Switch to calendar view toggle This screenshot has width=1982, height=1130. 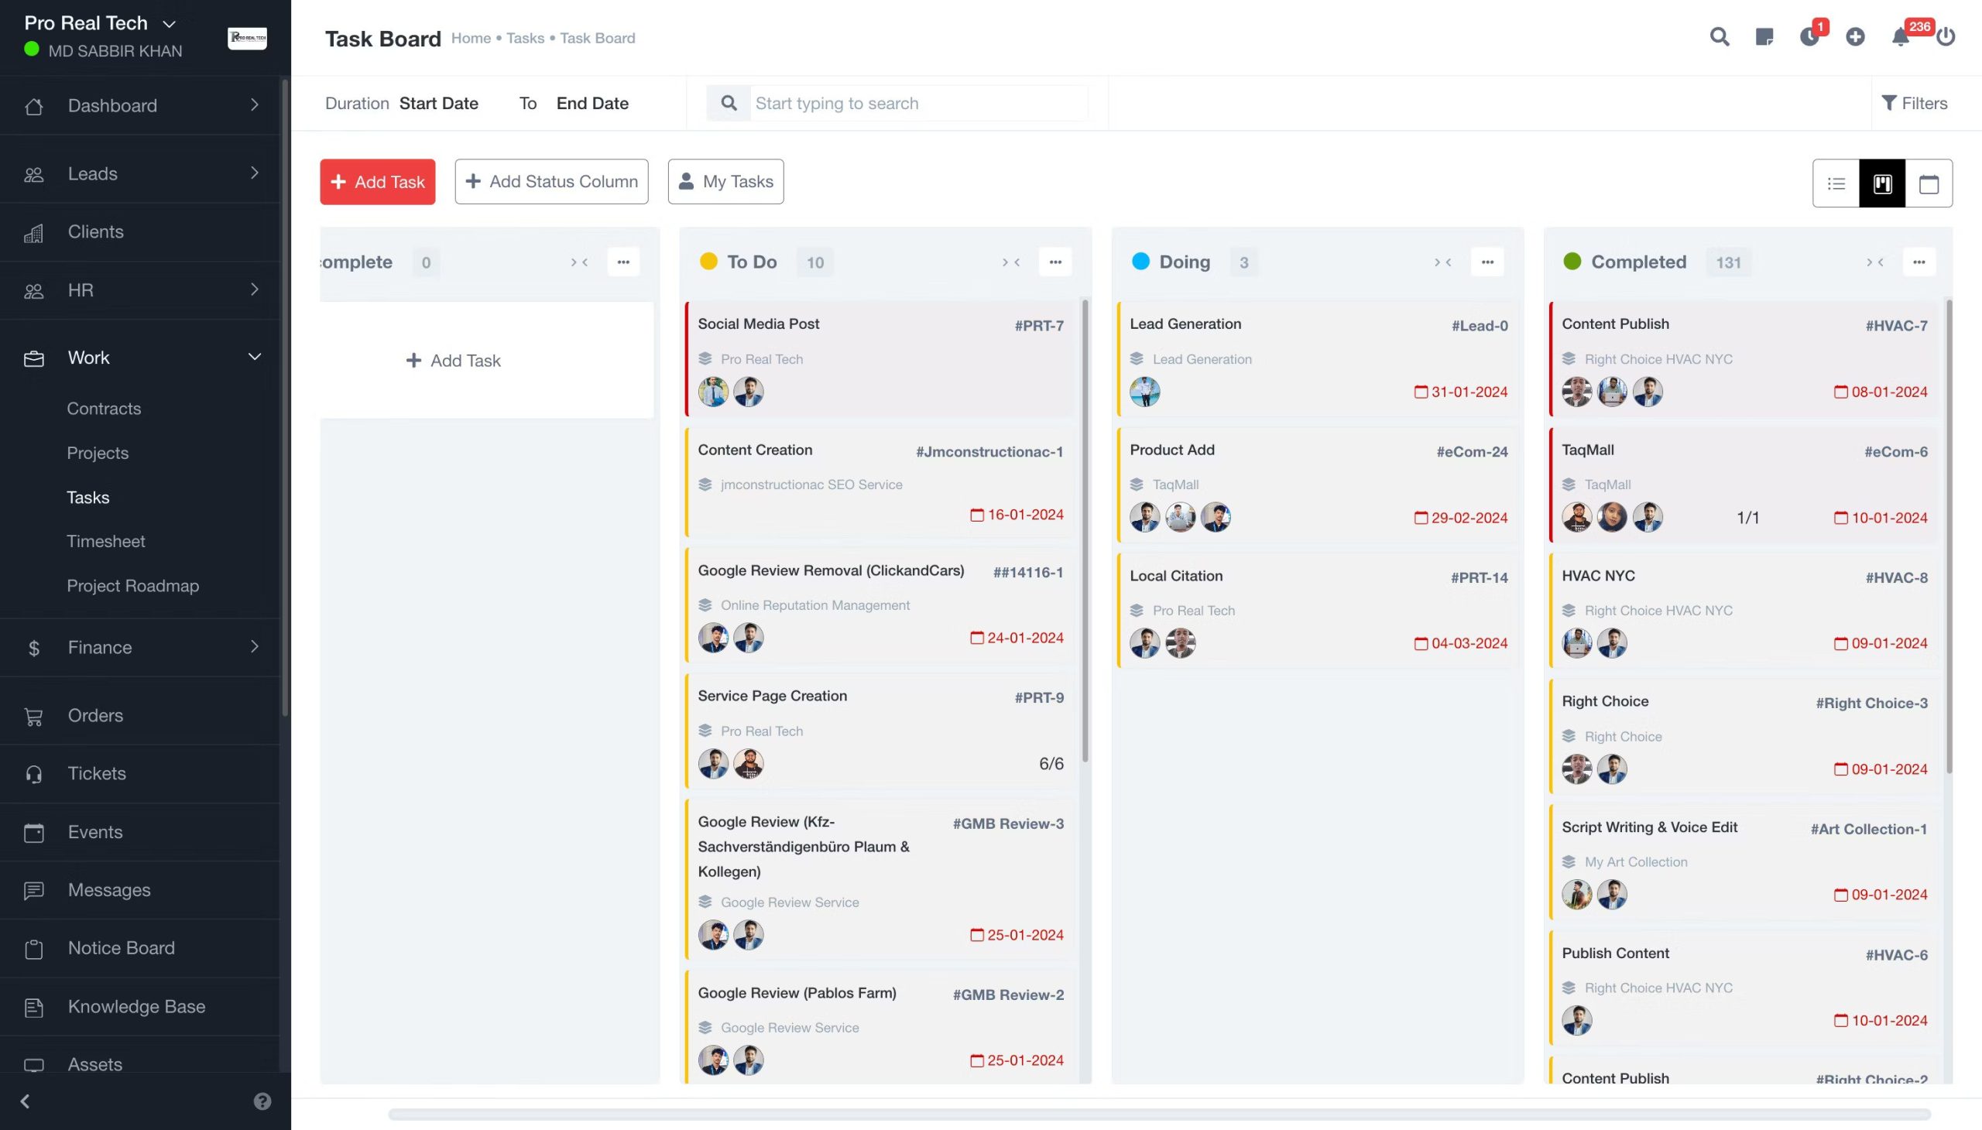click(1929, 183)
